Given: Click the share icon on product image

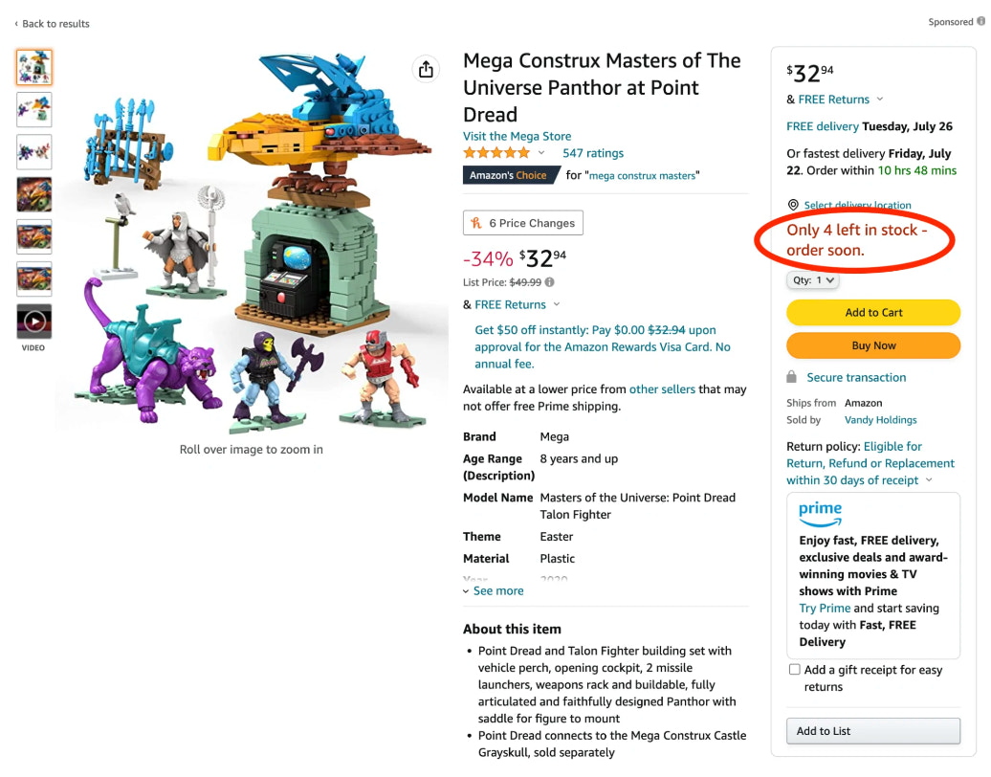Looking at the screenshot, I should coord(426,69).
